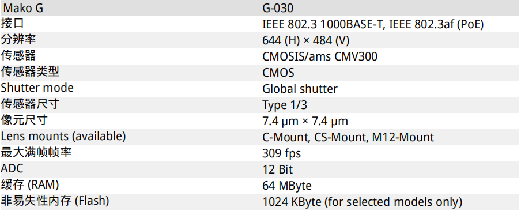Select the 7.4 µm × 7.4 µm pixel size

(305, 121)
